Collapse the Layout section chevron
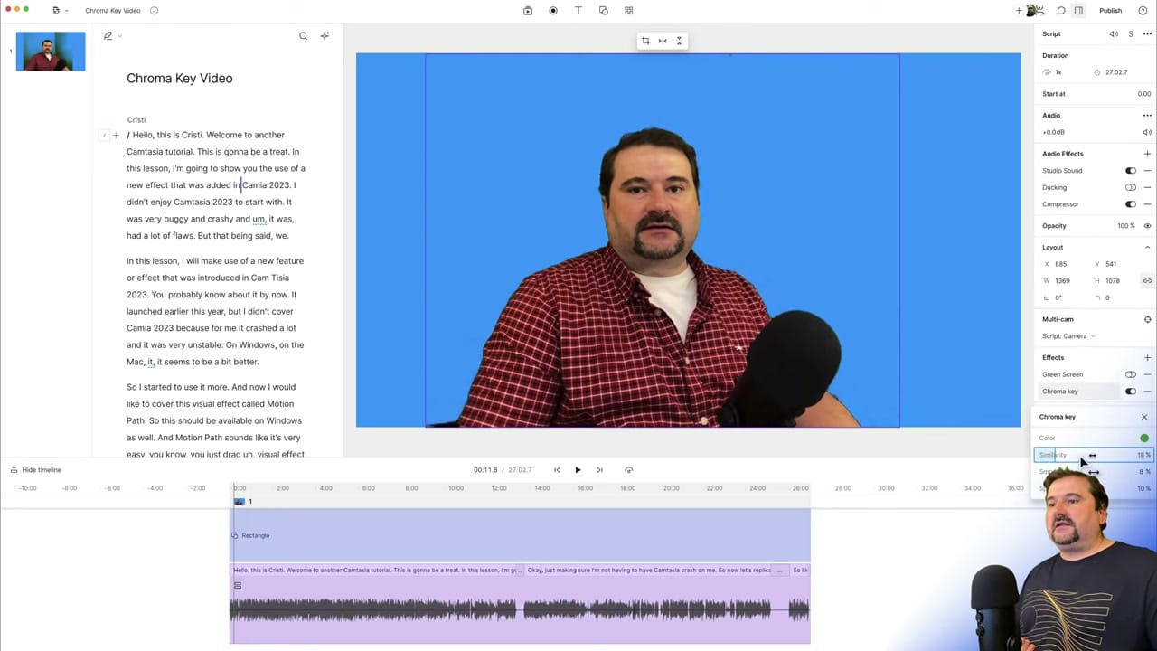Image resolution: width=1157 pixels, height=651 pixels. [x=1147, y=246]
